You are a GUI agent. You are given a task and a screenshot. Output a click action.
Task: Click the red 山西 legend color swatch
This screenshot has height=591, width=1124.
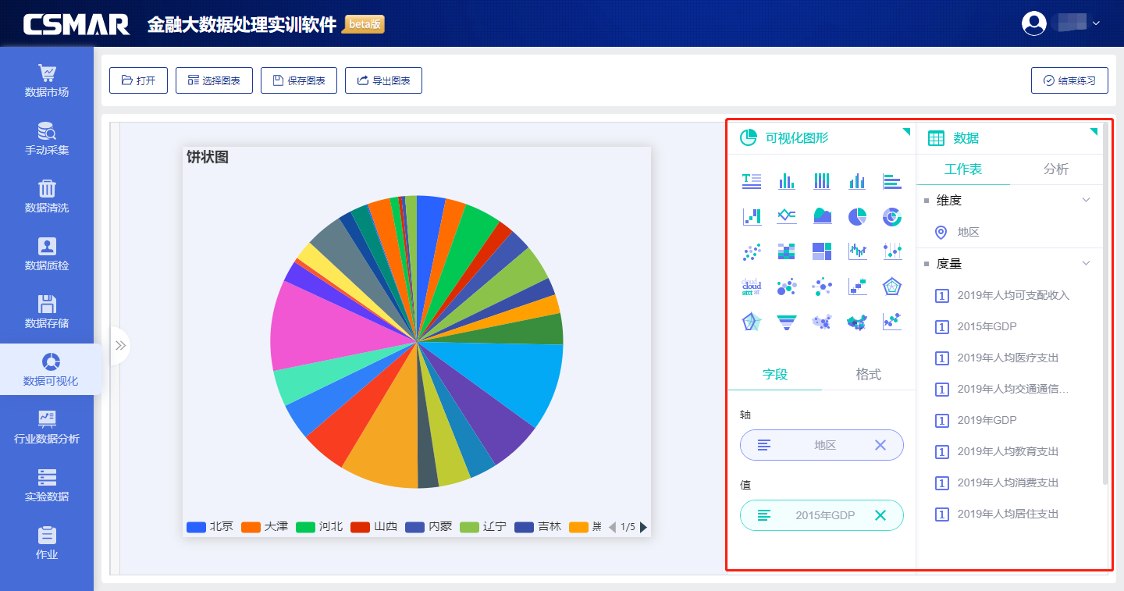(x=360, y=527)
